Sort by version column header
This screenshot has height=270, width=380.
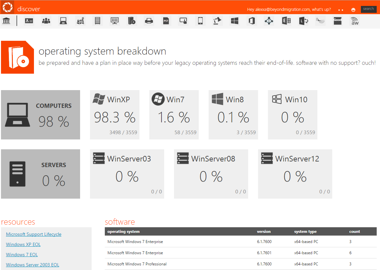(264, 232)
